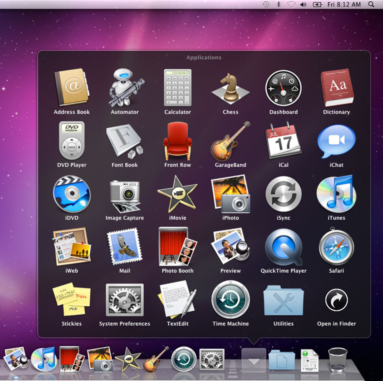Open iPhoto from the Dock
Image resolution: width=383 pixels, height=381 pixels.
100,359
